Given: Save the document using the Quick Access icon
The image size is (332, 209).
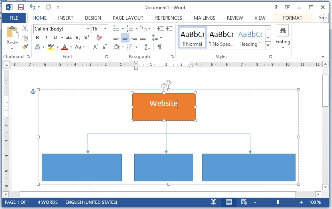Looking at the screenshot, I should [x=20, y=7].
